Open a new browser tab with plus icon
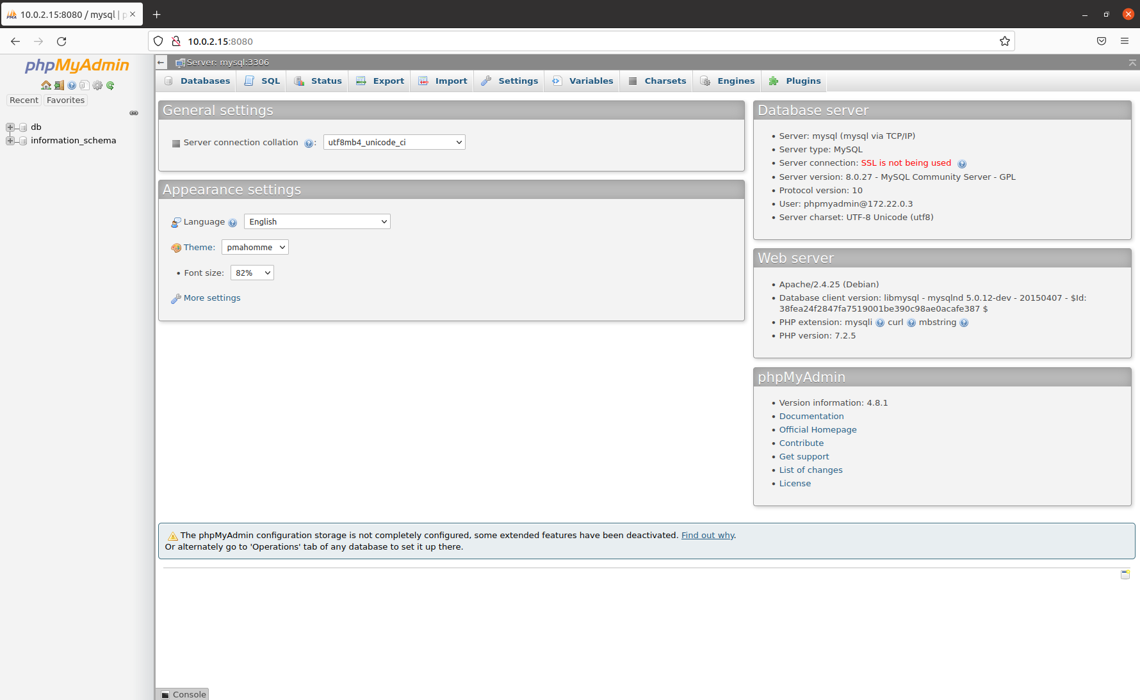Image resolution: width=1140 pixels, height=700 pixels. [x=156, y=14]
